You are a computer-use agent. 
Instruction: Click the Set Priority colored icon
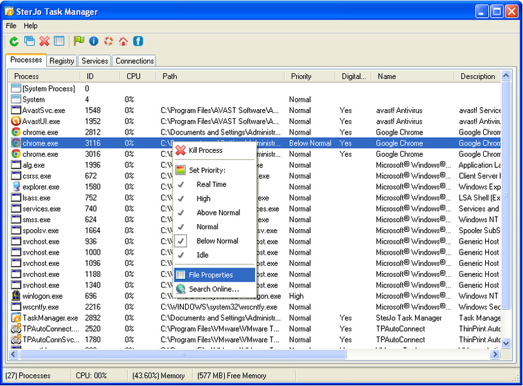coord(180,170)
